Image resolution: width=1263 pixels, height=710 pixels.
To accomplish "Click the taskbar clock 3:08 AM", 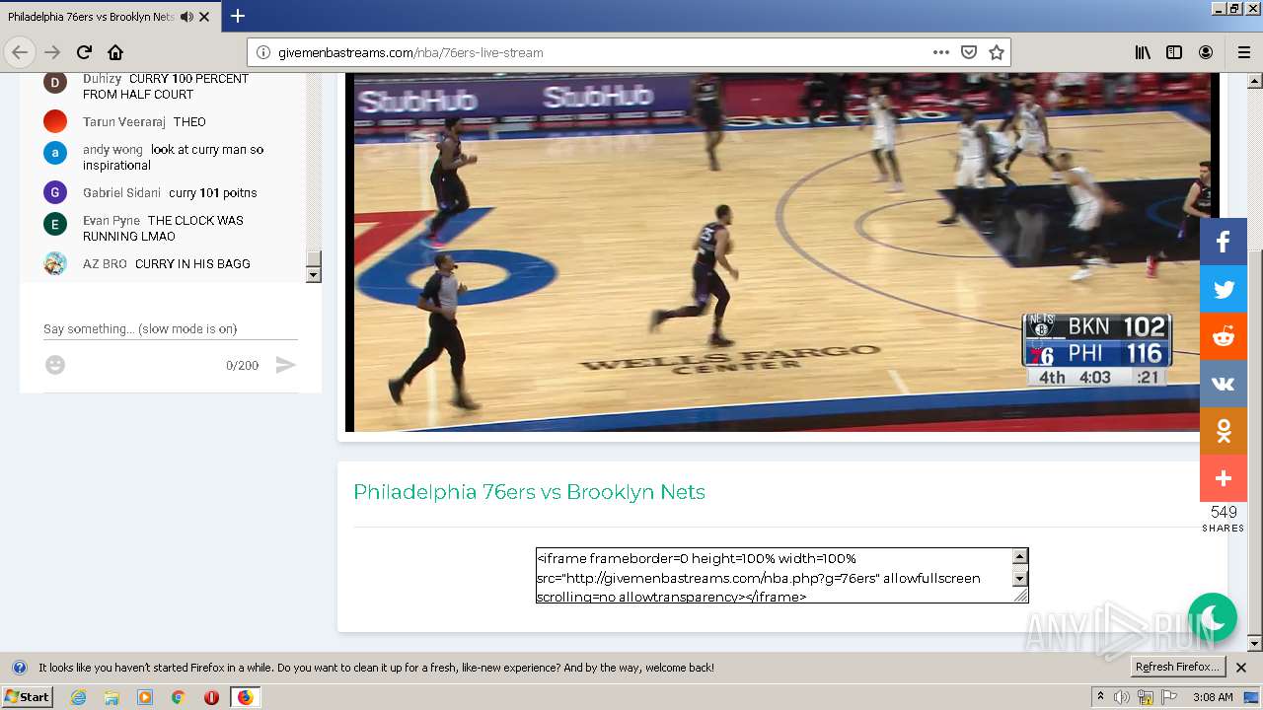I will click(x=1213, y=697).
